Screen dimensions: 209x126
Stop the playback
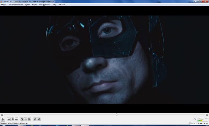coord(13,119)
